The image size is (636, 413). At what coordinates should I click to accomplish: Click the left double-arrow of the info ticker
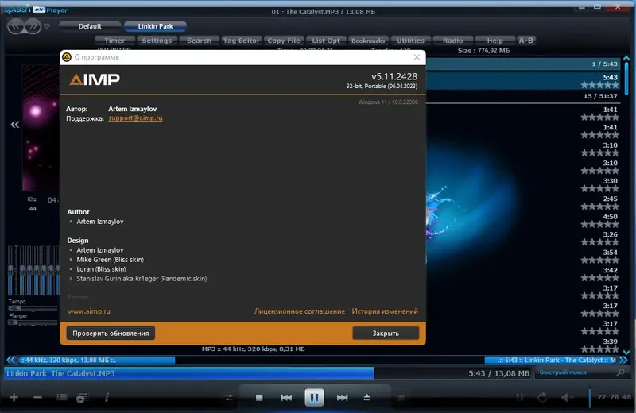pos(11,360)
